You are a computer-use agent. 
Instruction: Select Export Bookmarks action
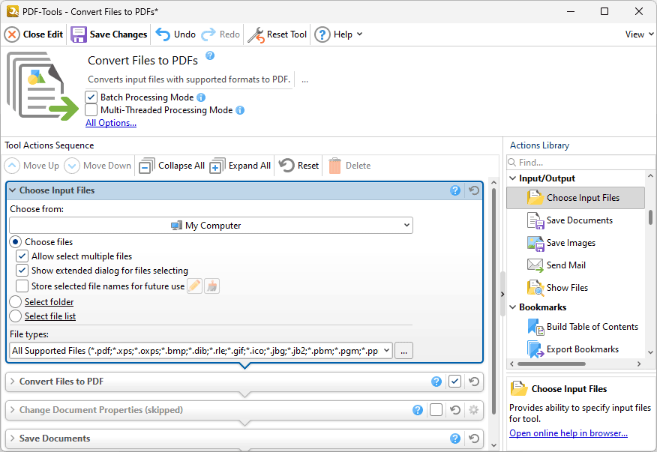(x=573, y=349)
